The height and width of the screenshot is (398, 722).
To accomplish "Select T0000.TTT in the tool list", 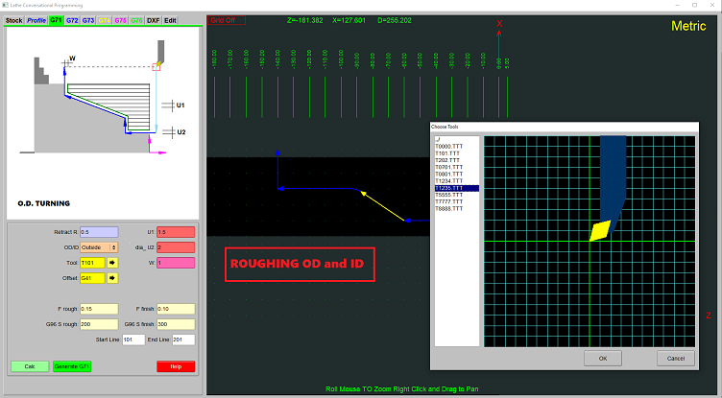I will [x=449, y=145].
